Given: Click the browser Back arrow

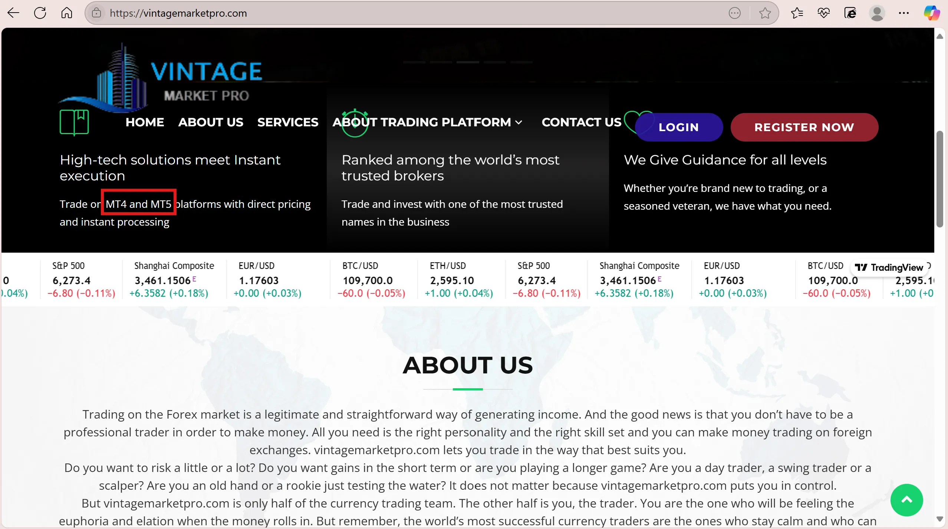Looking at the screenshot, I should point(13,13).
